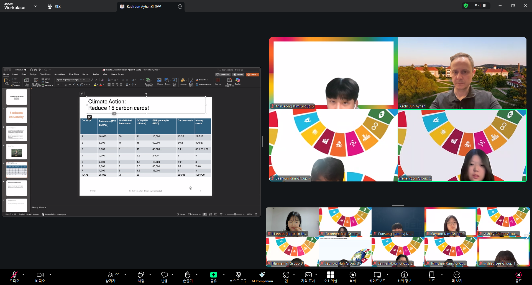Expand participants options arrow next to 참가자

[x=125, y=275]
